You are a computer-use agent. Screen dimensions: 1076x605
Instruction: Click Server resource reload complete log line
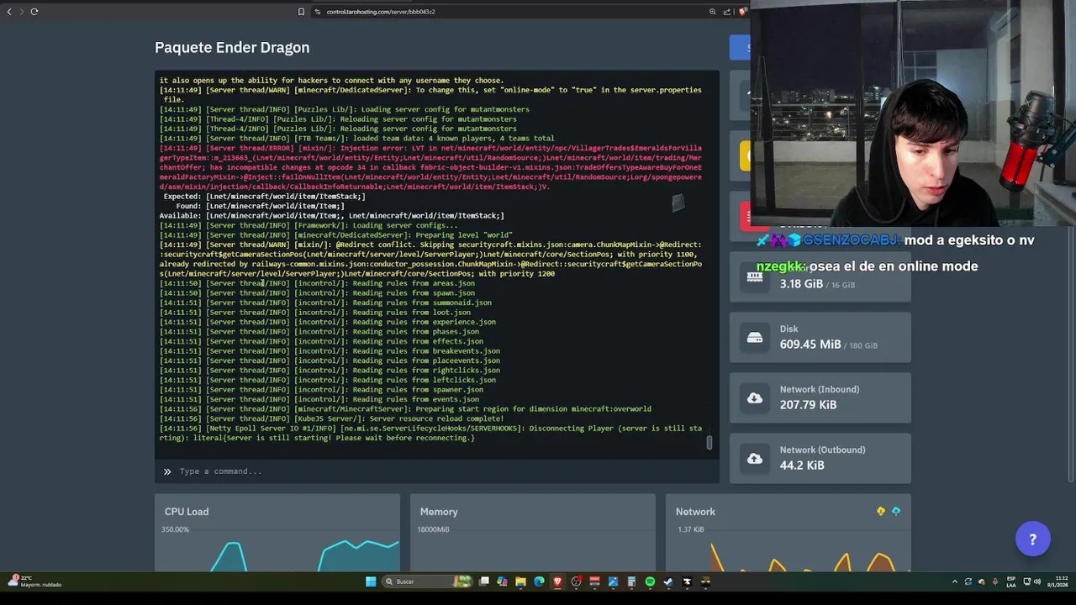tap(332, 418)
